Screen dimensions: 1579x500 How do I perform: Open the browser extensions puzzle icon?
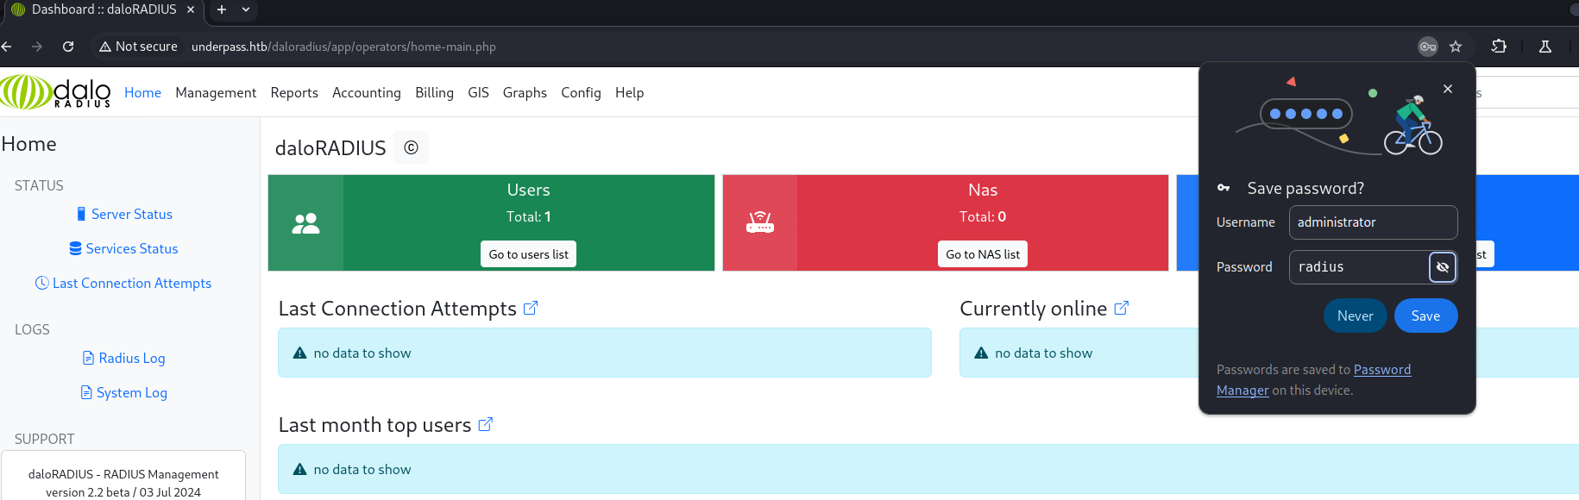(1499, 47)
